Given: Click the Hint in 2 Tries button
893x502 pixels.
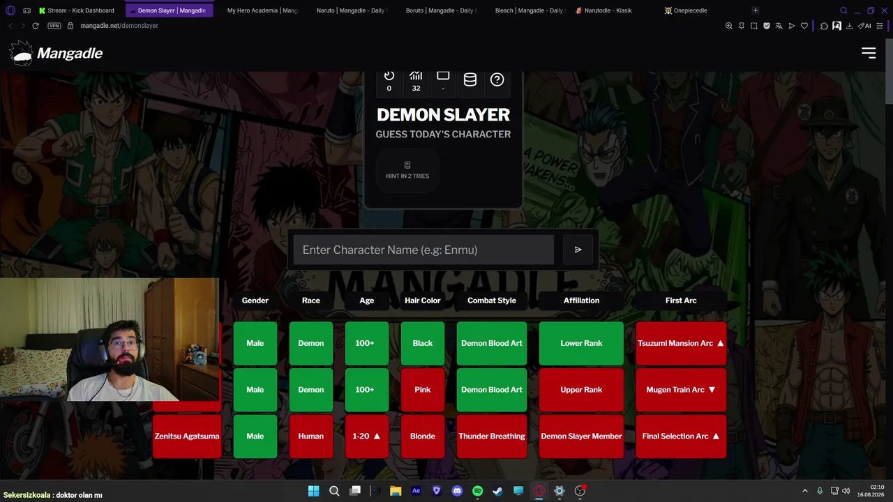Looking at the screenshot, I should point(407,170).
